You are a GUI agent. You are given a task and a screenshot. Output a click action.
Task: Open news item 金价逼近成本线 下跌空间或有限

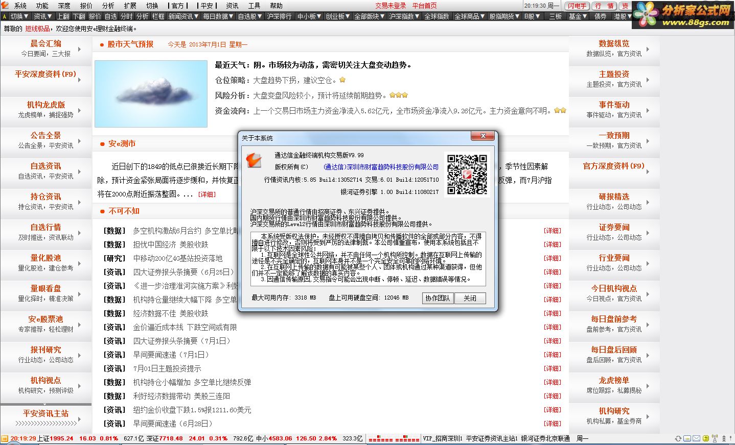pos(185,327)
